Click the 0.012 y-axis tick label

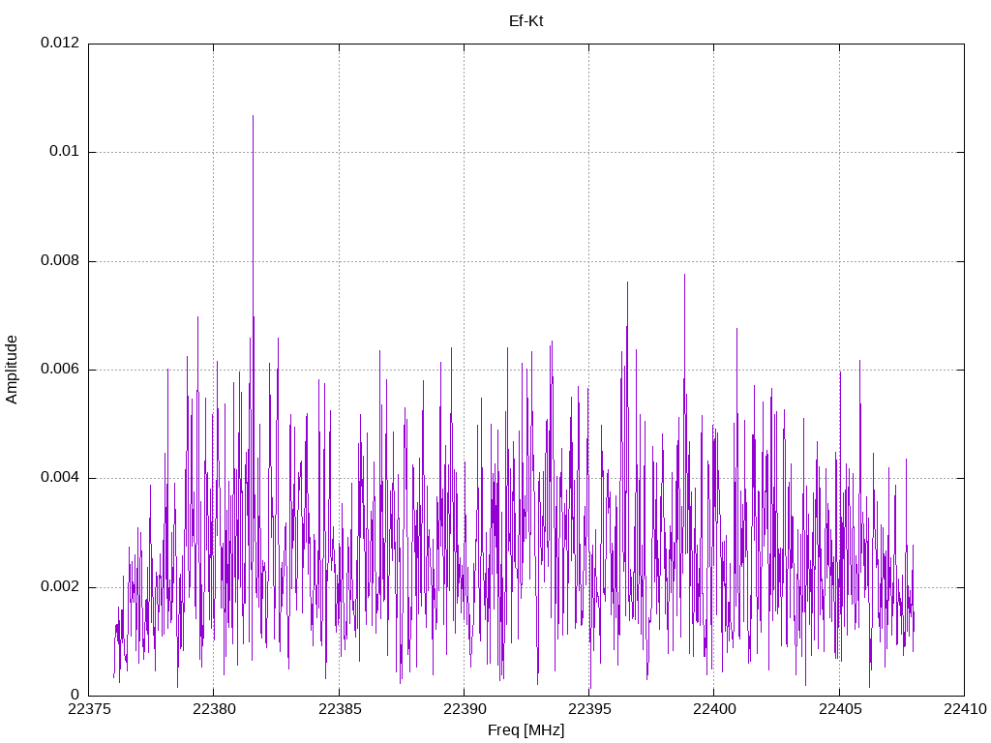(x=60, y=43)
